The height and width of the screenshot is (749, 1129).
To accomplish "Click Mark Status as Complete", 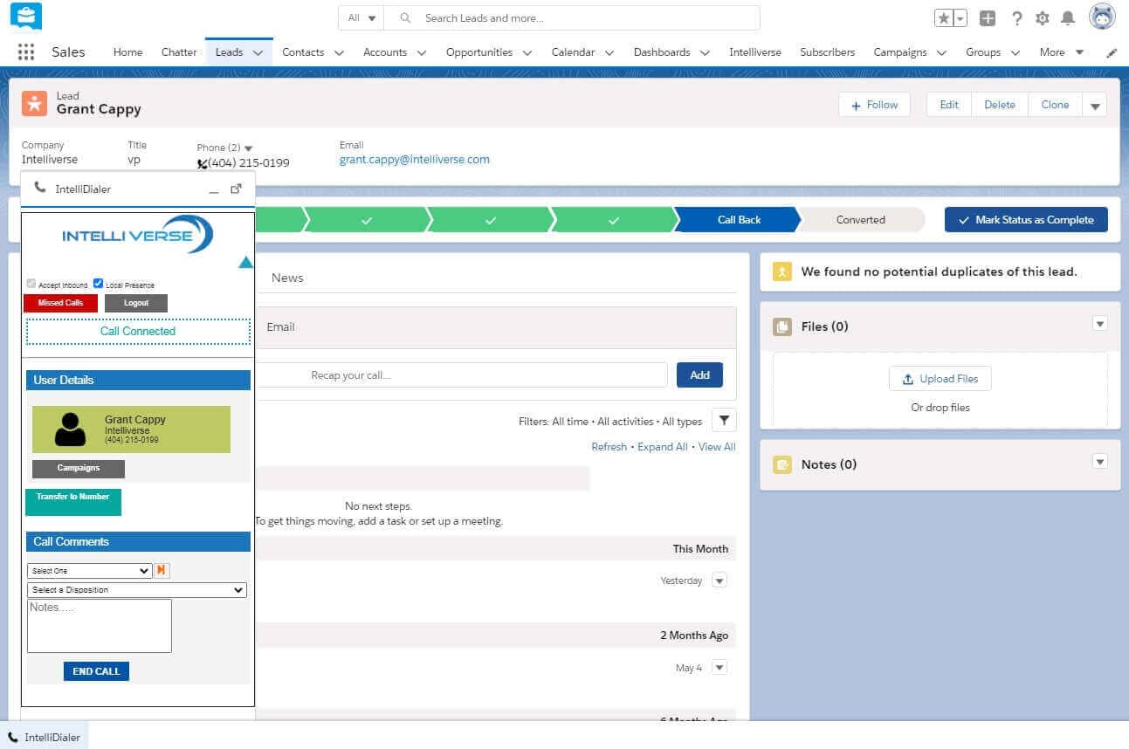I will click(x=1026, y=220).
